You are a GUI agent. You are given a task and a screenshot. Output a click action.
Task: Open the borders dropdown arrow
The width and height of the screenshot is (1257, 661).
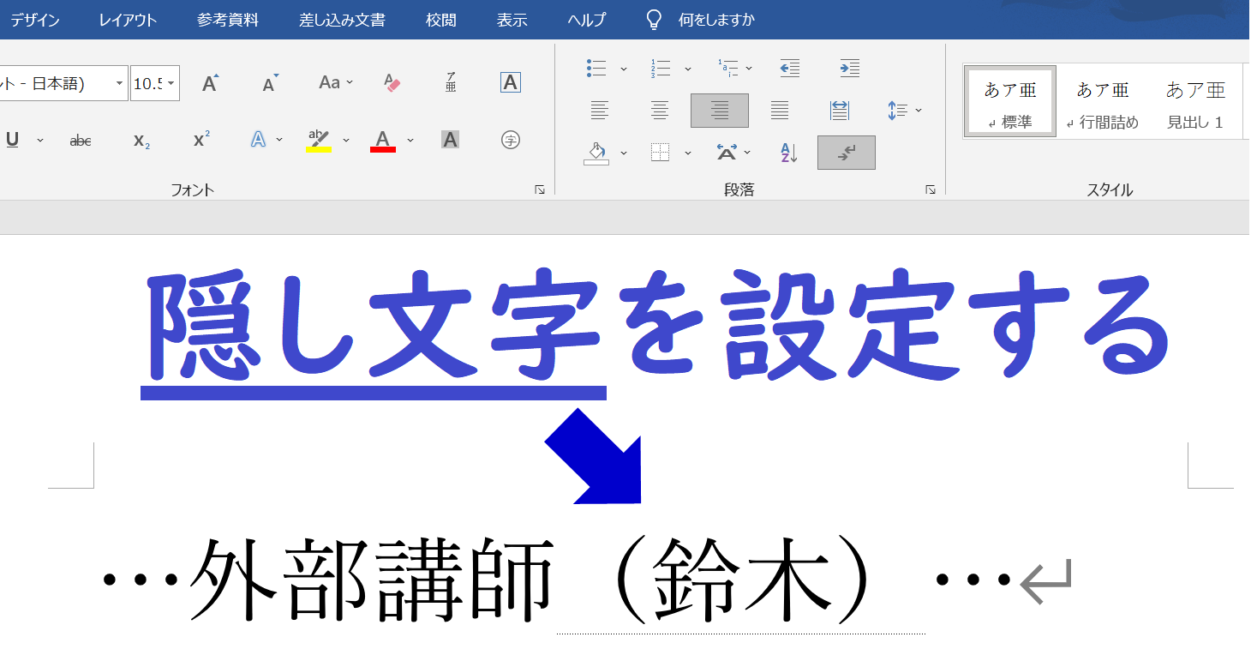coord(687,153)
